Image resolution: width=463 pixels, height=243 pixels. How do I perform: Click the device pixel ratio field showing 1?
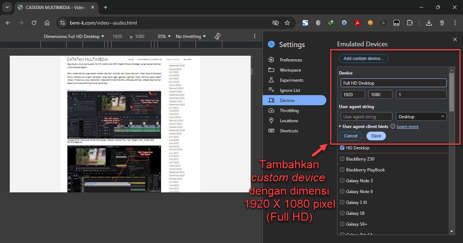(x=421, y=94)
